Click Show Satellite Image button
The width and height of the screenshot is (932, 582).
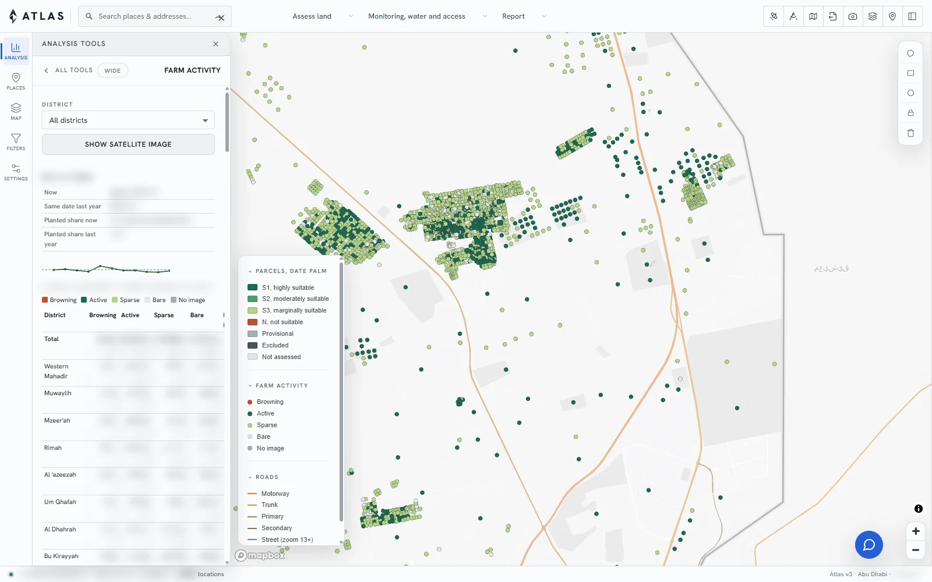pos(128,144)
